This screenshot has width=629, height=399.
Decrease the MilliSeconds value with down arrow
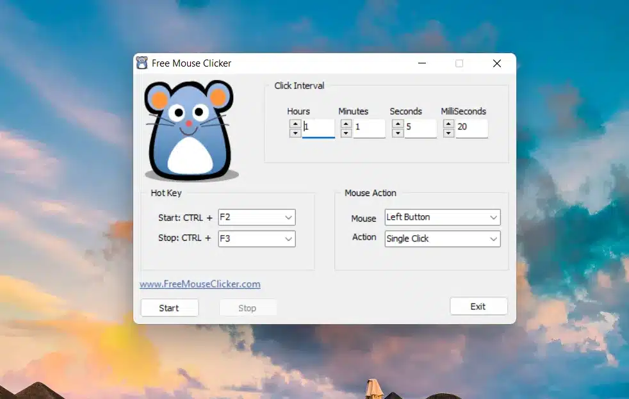point(448,133)
